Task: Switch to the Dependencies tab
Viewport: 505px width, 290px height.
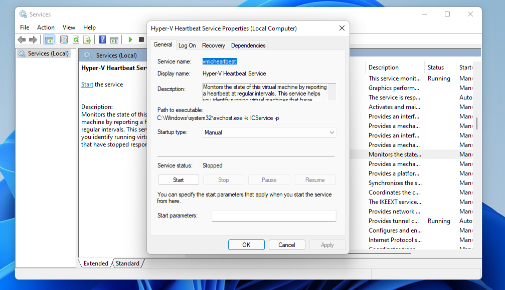Action: [x=248, y=45]
